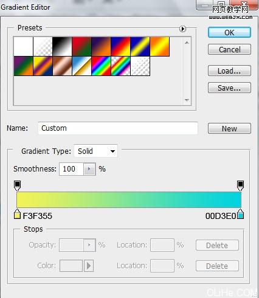Screen dimensions: 259x298
Task: Select the yellow F3F355 color stop
Action: point(17,214)
